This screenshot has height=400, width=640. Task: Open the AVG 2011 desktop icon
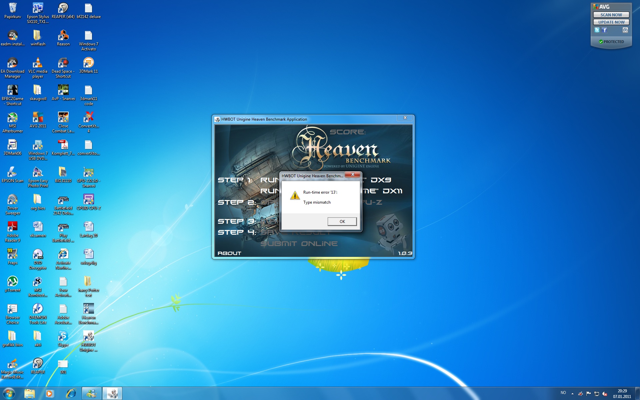[x=38, y=120]
